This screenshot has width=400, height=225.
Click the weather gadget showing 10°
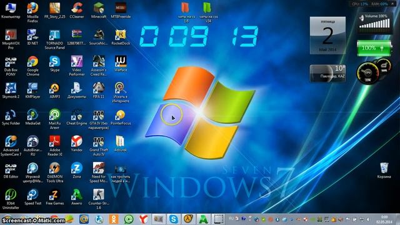(327, 73)
